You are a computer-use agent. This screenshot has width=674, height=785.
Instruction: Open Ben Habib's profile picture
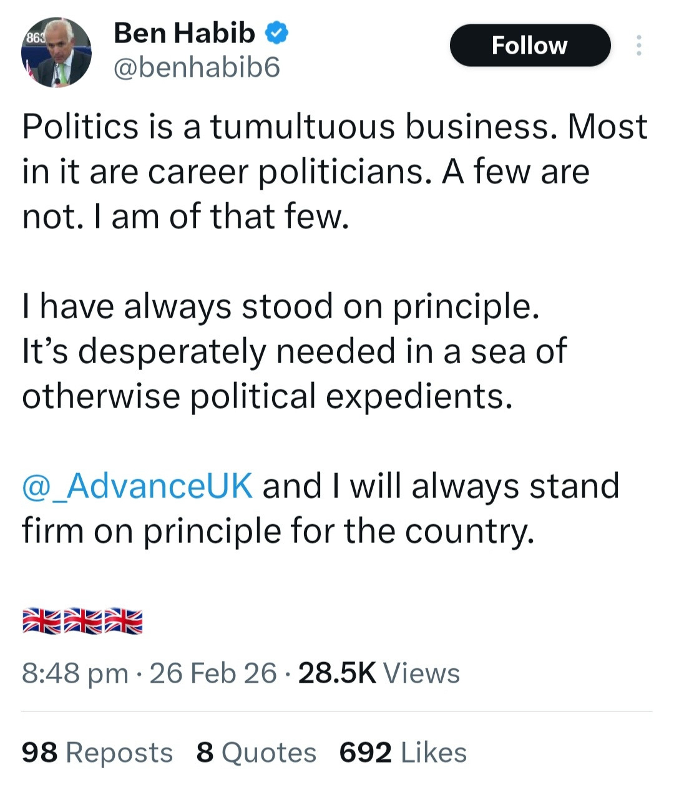[x=56, y=52]
